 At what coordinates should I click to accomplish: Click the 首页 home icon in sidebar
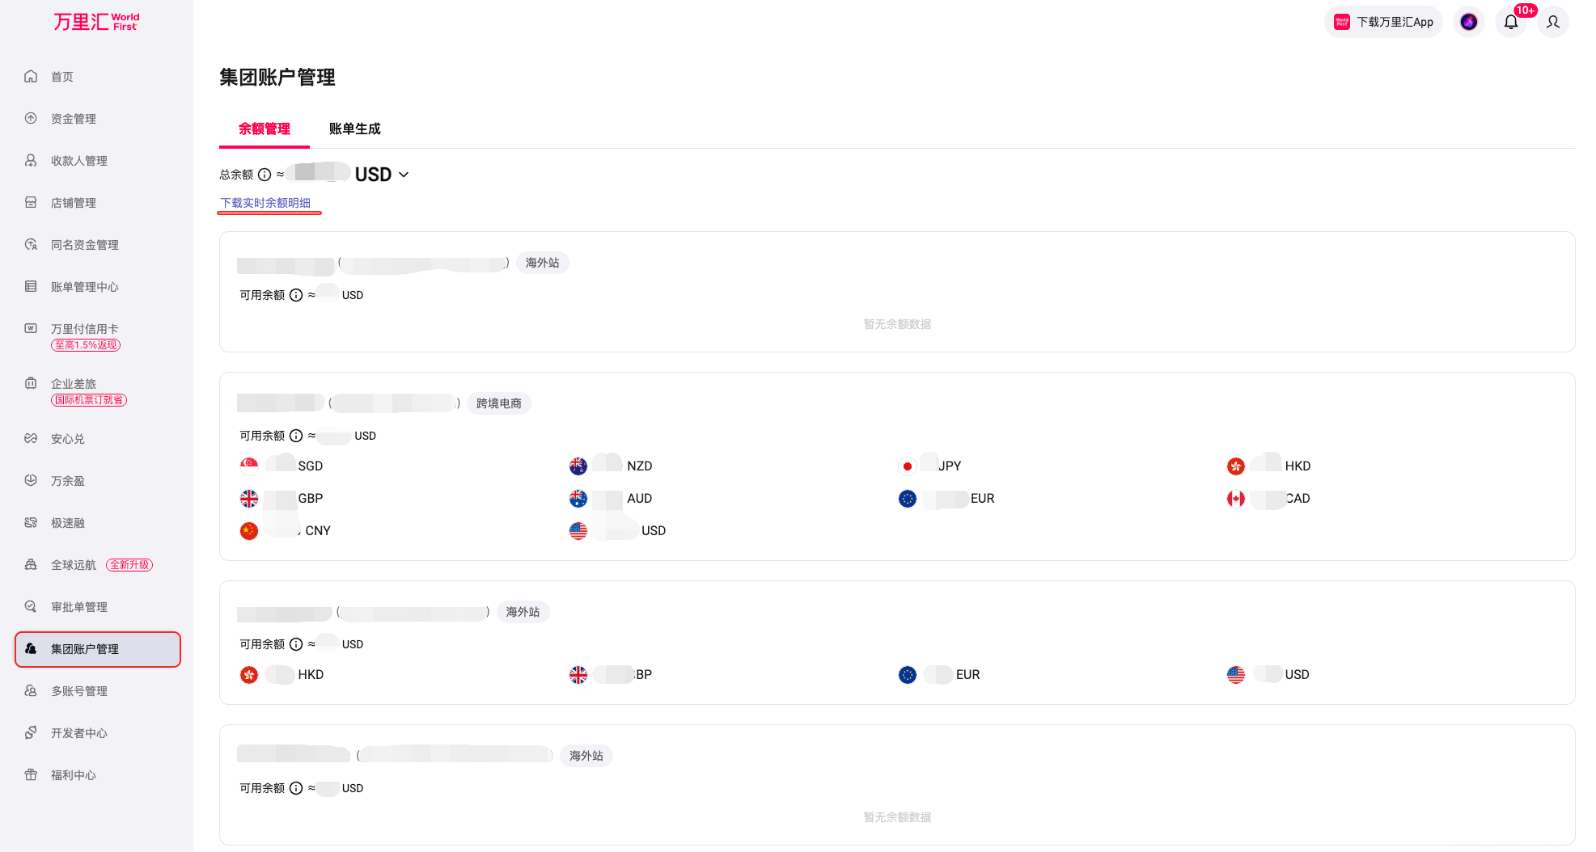click(31, 77)
